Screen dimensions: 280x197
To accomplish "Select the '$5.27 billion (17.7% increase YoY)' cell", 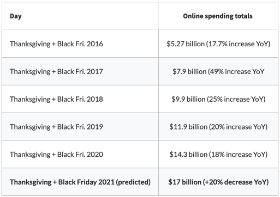I will coord(218,44).
